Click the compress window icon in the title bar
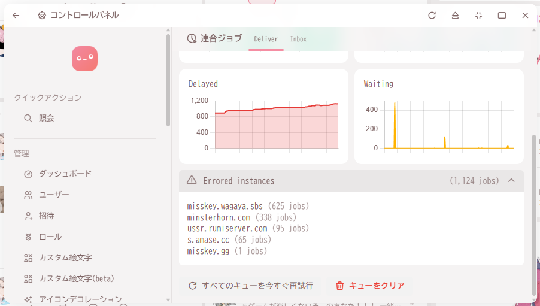The image size is (540, 306). pyautogui.click(x=478, y=15)
